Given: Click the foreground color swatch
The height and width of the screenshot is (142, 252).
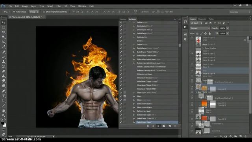Looking at the screenshot, I should click(x=2, y=123).
